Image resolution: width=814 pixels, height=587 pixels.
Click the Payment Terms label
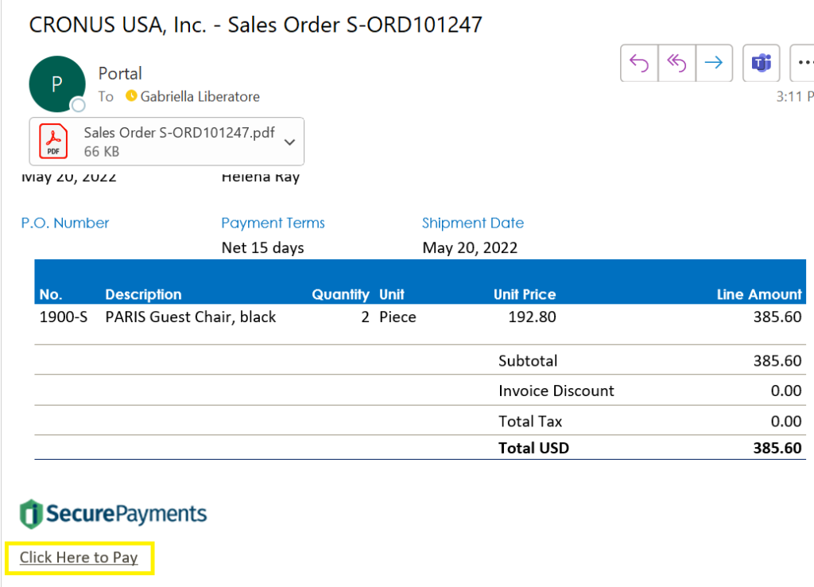click(273, 223)
